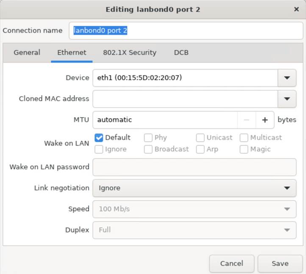306x274 pixels.
Task: Click the Connection name text field
Action: (186, 30)
